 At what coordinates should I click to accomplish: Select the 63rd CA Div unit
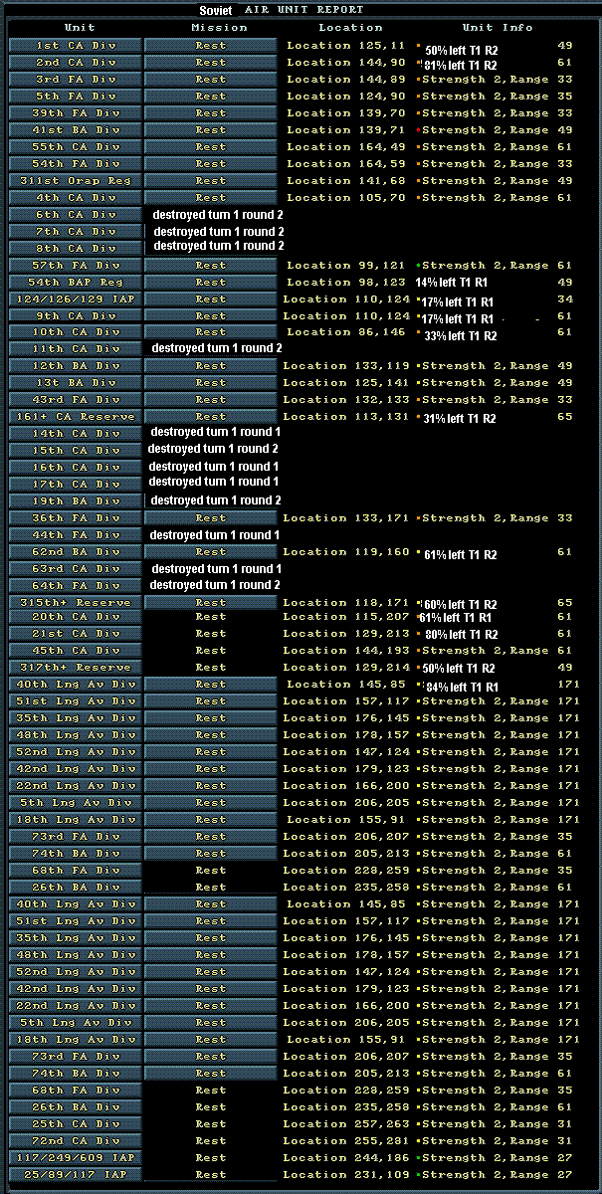(x=76, y=569)
